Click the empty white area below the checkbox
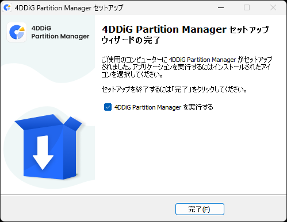 [190, 151]
